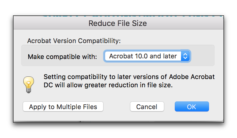Click the lightbulb tip icon
Viewport: 237px width, 138px height.
29,85
